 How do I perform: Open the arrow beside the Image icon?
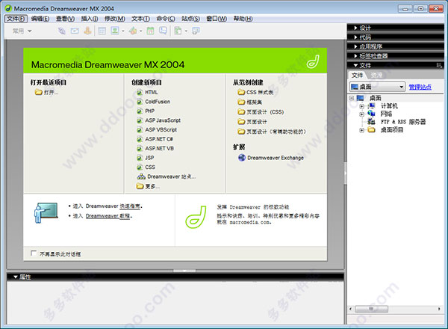point(123,31)
